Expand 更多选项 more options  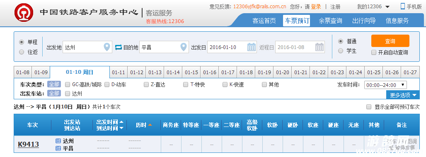(x=403, y=95)
